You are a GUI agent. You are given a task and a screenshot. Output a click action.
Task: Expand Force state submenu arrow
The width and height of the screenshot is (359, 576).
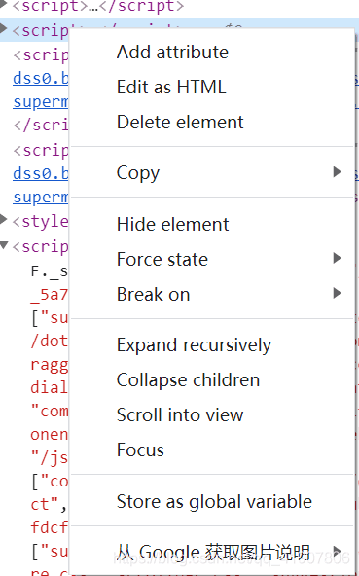[x=337, y=258]
